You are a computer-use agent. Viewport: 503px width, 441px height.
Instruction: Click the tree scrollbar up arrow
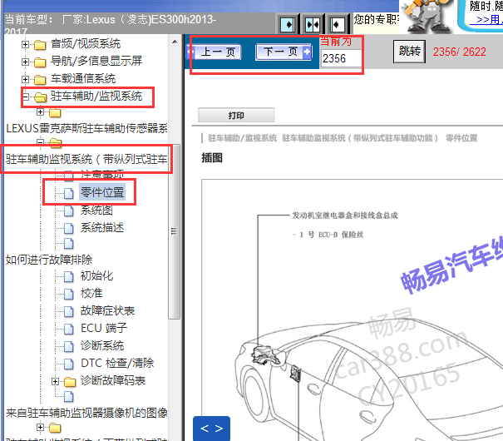pos(175,42)
